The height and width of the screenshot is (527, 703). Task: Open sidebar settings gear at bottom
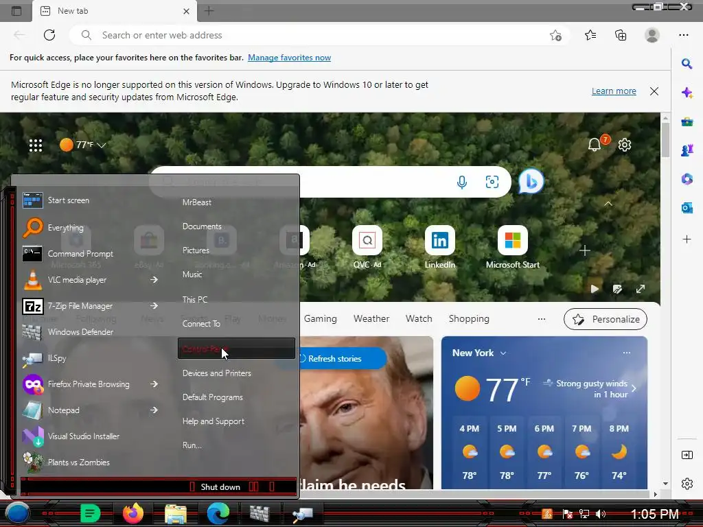[x=687, y=484]
